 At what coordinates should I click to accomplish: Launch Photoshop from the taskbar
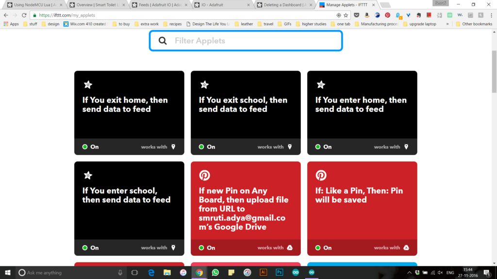279,272
